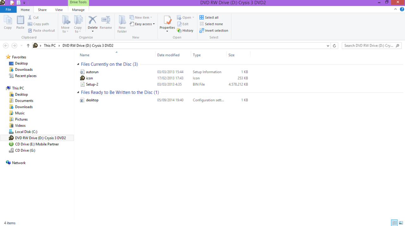
Task: Sort by the Size column header
Action: (238, 55)
